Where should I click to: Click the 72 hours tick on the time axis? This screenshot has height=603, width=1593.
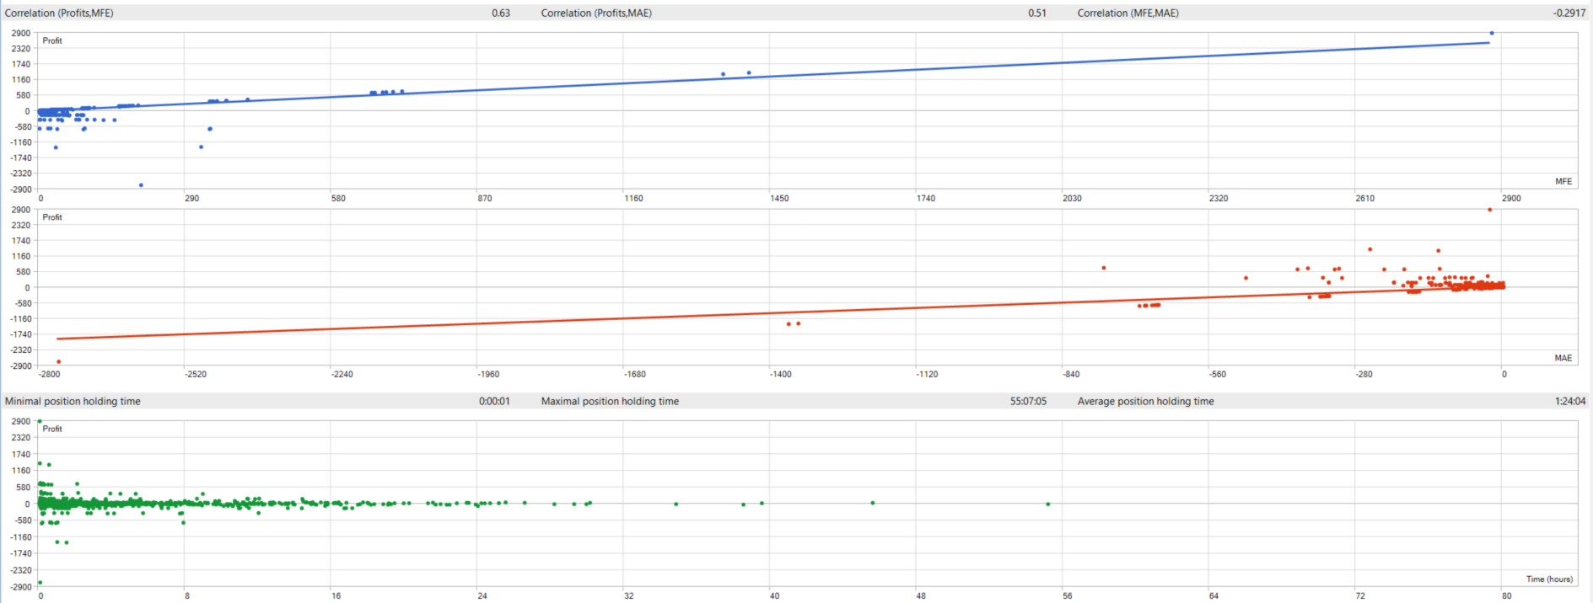pyautogui.click(x=1359, y=595)
